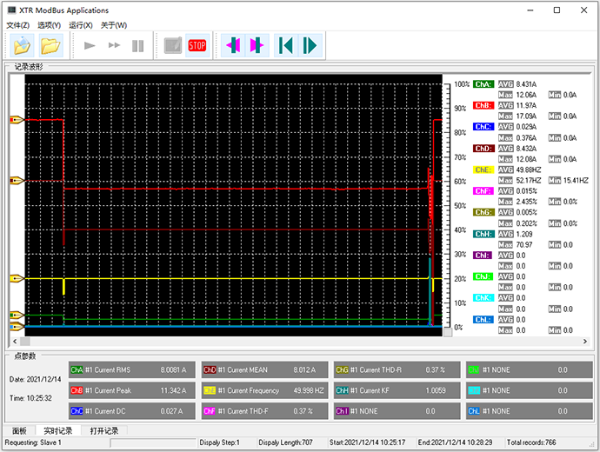The width and height of the screenshot is (600, 452).
Task: Open the 选项(Y) menu
Action: pos(50,25)
